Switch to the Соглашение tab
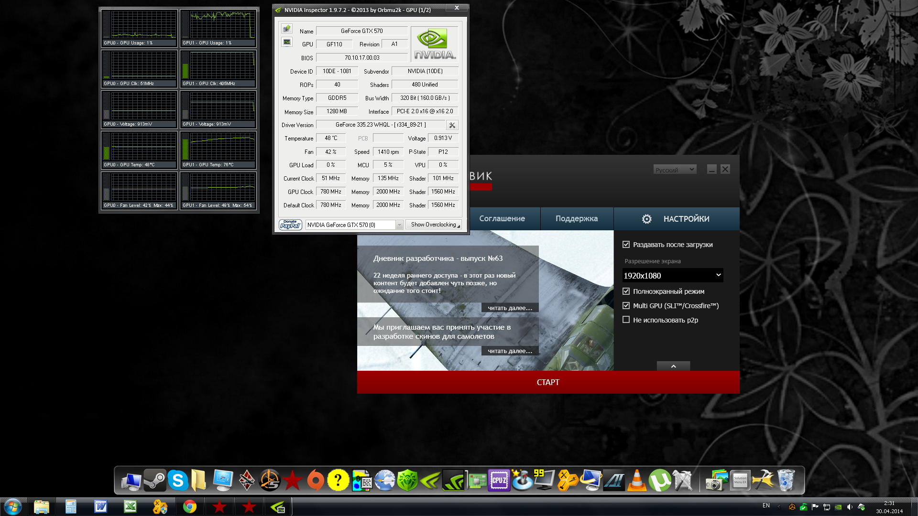 click(502, 219)
